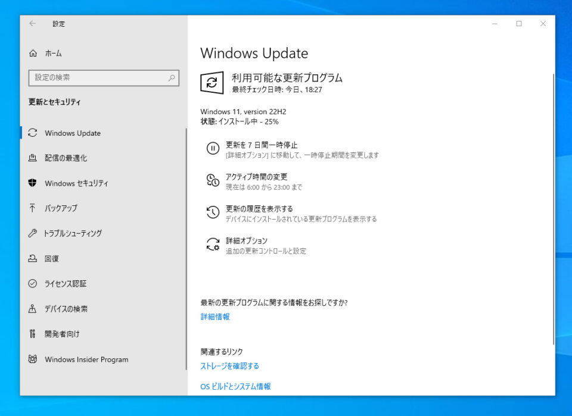Open デバイスの検索 page

(103, 308)
